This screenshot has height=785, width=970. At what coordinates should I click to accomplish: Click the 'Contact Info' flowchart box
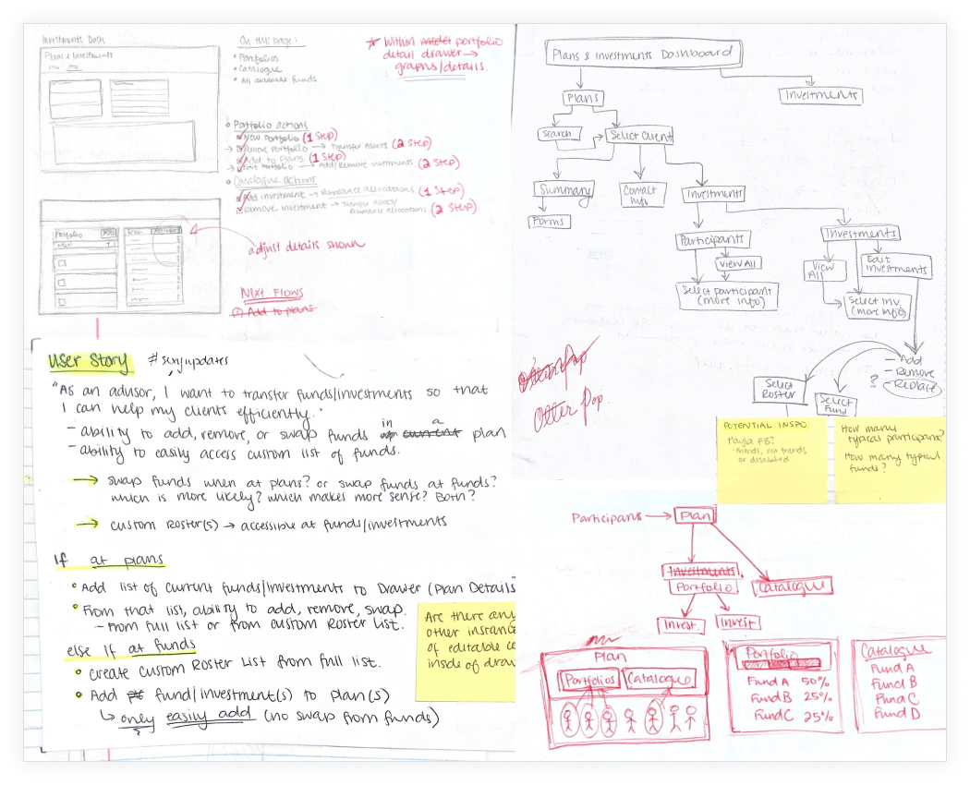[x=642, y=194]
